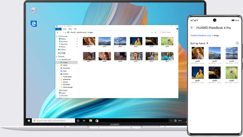243x137 pixels.
Task: Click HUAWEI nova 9 in the address path
Action: coord(82,32)
